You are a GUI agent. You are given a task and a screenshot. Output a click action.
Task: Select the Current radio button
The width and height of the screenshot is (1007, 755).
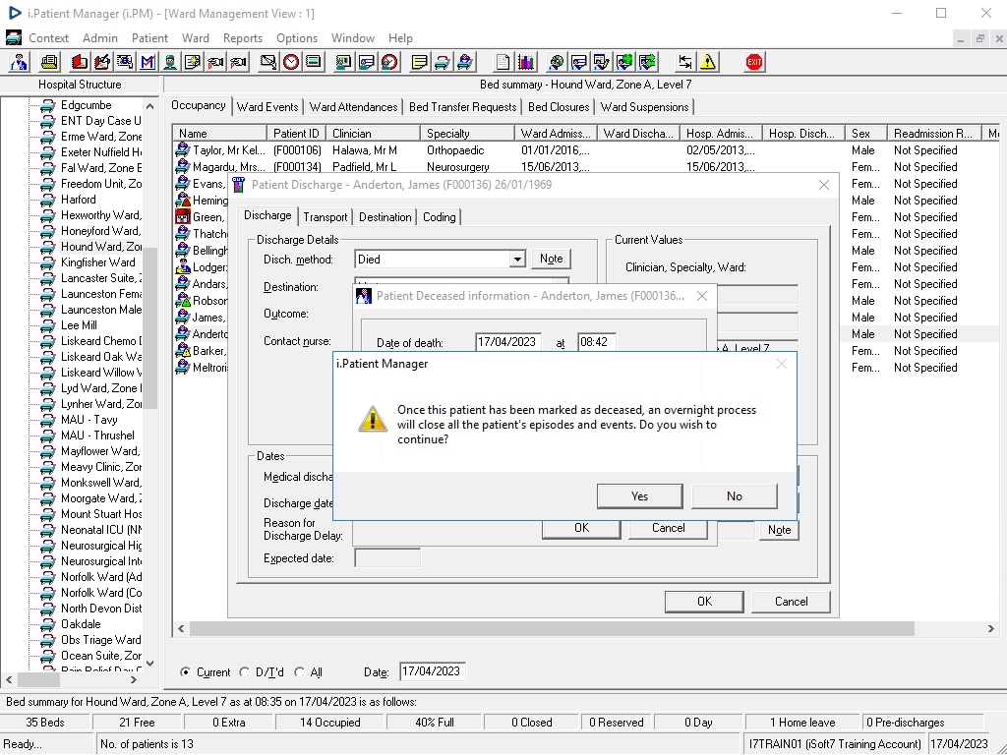[x=185, y=672]
